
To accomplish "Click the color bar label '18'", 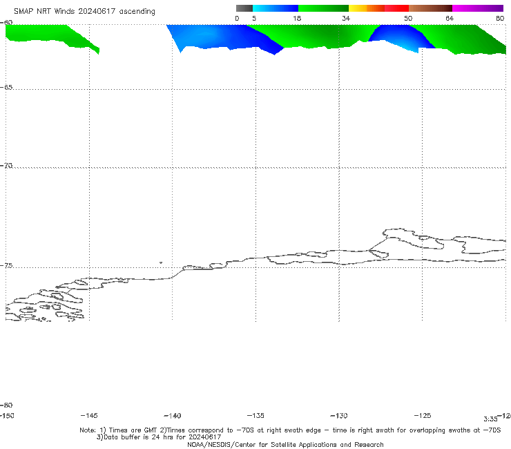I will pos(297,19).
